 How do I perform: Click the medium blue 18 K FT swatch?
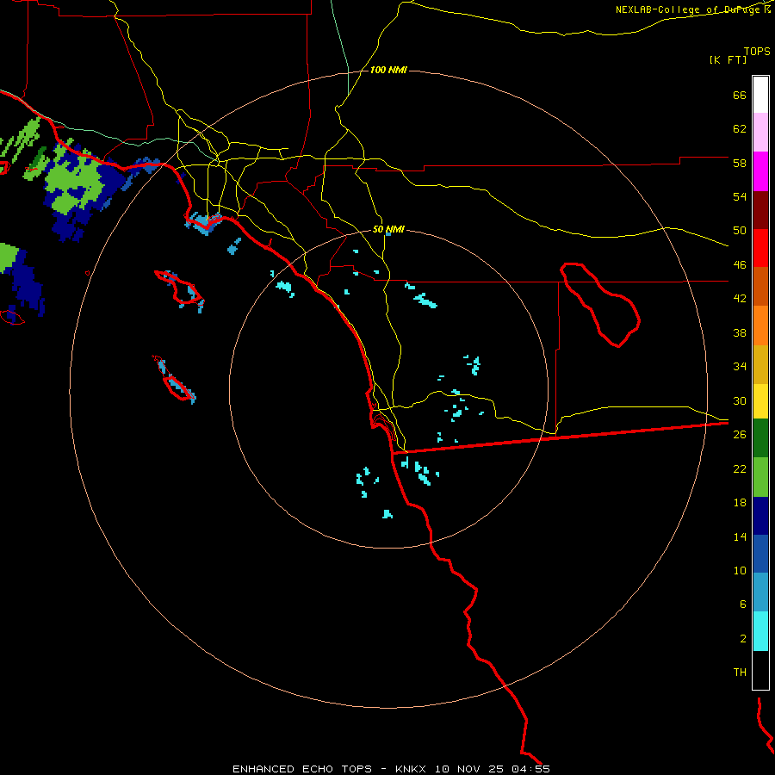[760, 554]
